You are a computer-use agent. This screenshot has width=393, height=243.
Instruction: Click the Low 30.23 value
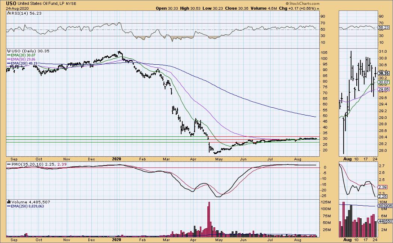click(x=213, y=8)
